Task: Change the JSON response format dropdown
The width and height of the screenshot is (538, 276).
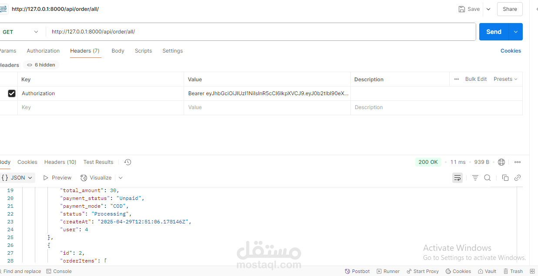Action: click(x=17, y=178)
